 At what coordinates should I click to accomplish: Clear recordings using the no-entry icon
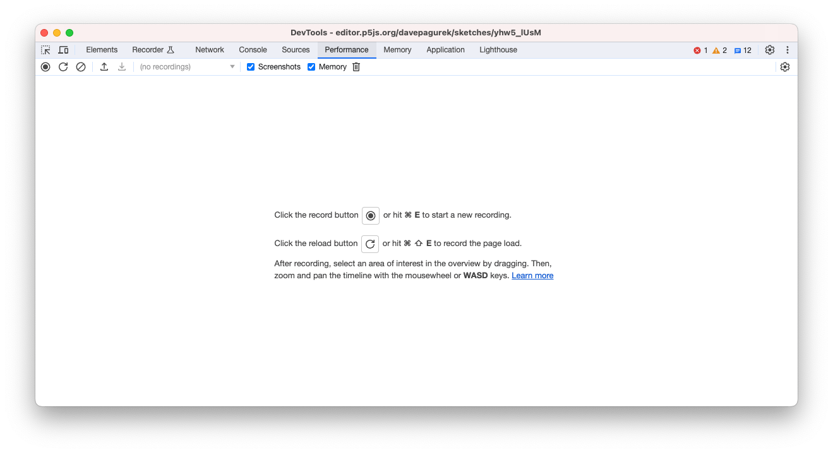[80, 66]
